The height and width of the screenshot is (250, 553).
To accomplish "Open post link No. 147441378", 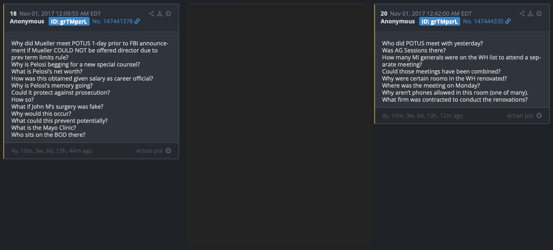I will (113, 21).
